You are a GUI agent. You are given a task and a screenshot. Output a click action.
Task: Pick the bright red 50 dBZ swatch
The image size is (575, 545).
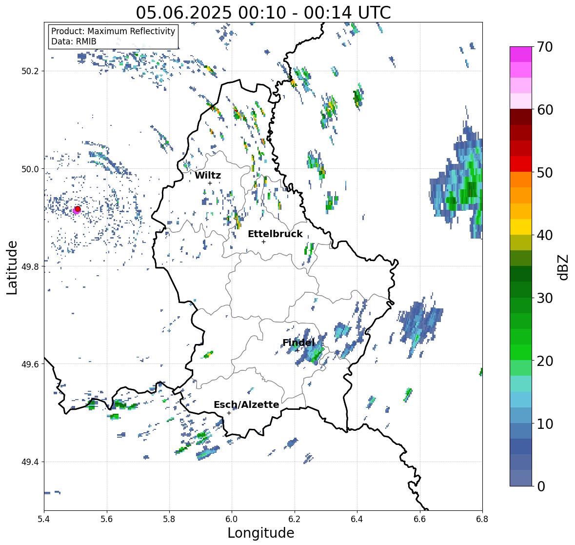point(521,164)
